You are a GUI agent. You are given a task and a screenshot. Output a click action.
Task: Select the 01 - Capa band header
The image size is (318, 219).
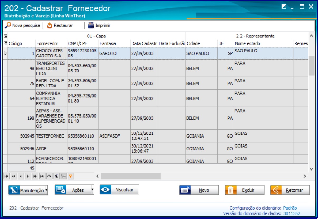point(97,36)
